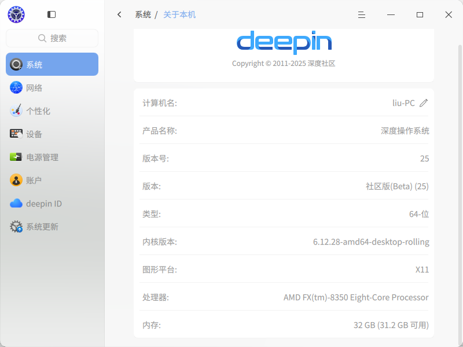Click the 版本号 value 25
Screen dimensions: 463x347
[424, 158]
